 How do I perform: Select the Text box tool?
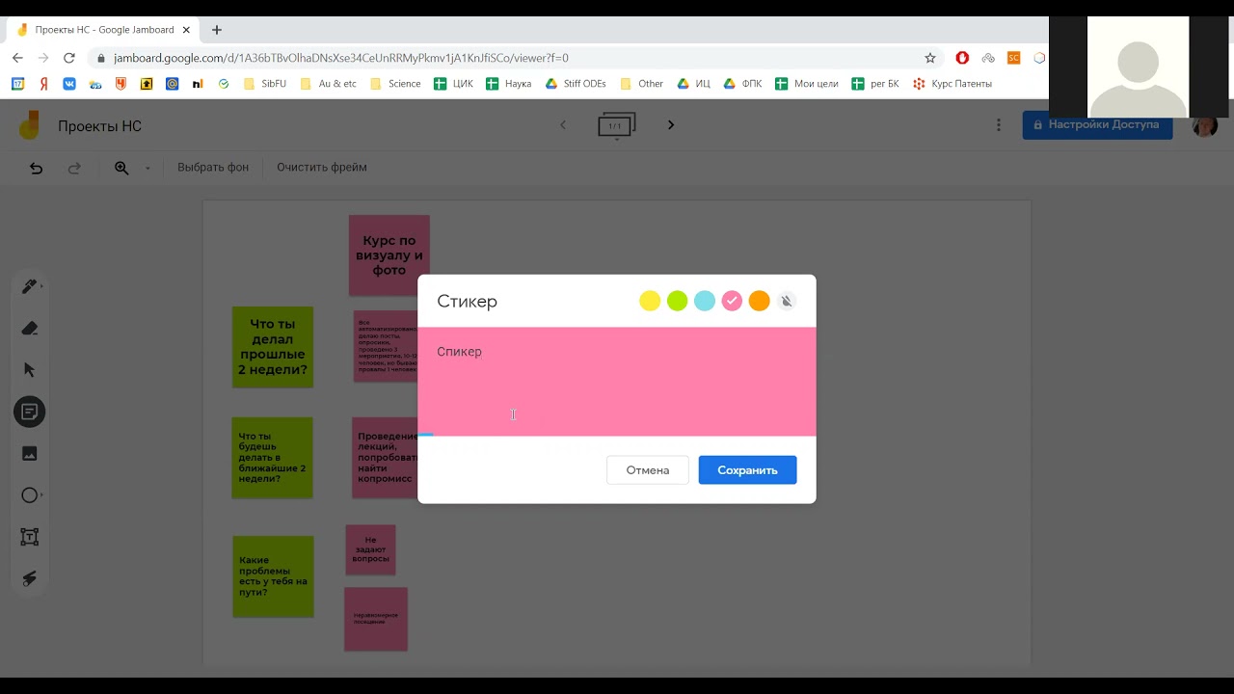click(30, 537)
